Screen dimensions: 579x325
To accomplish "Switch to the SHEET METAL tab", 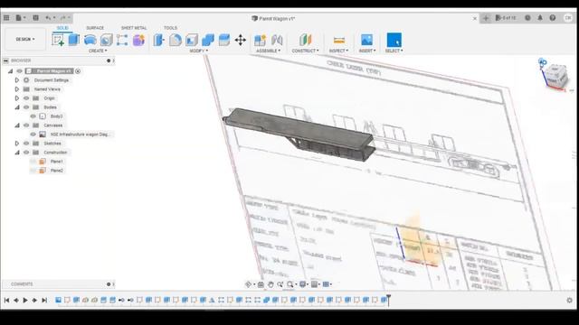I will click(x=134, y=28).
